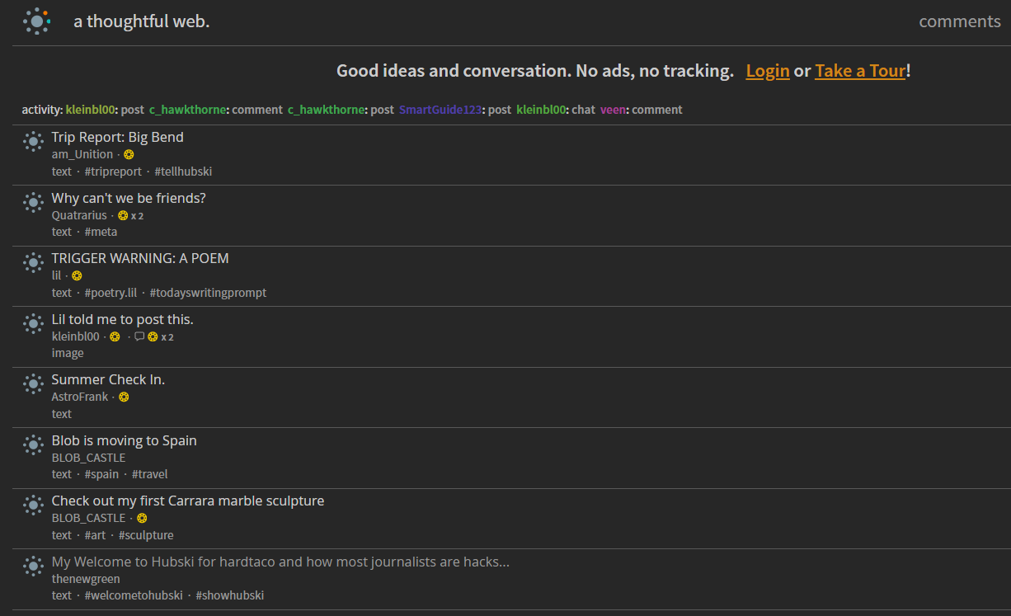The height and width of the screenshot is (616, 1011).
Task: Click 'text' type label under Trip Report: Big Bend
Action: click(62, 172)
